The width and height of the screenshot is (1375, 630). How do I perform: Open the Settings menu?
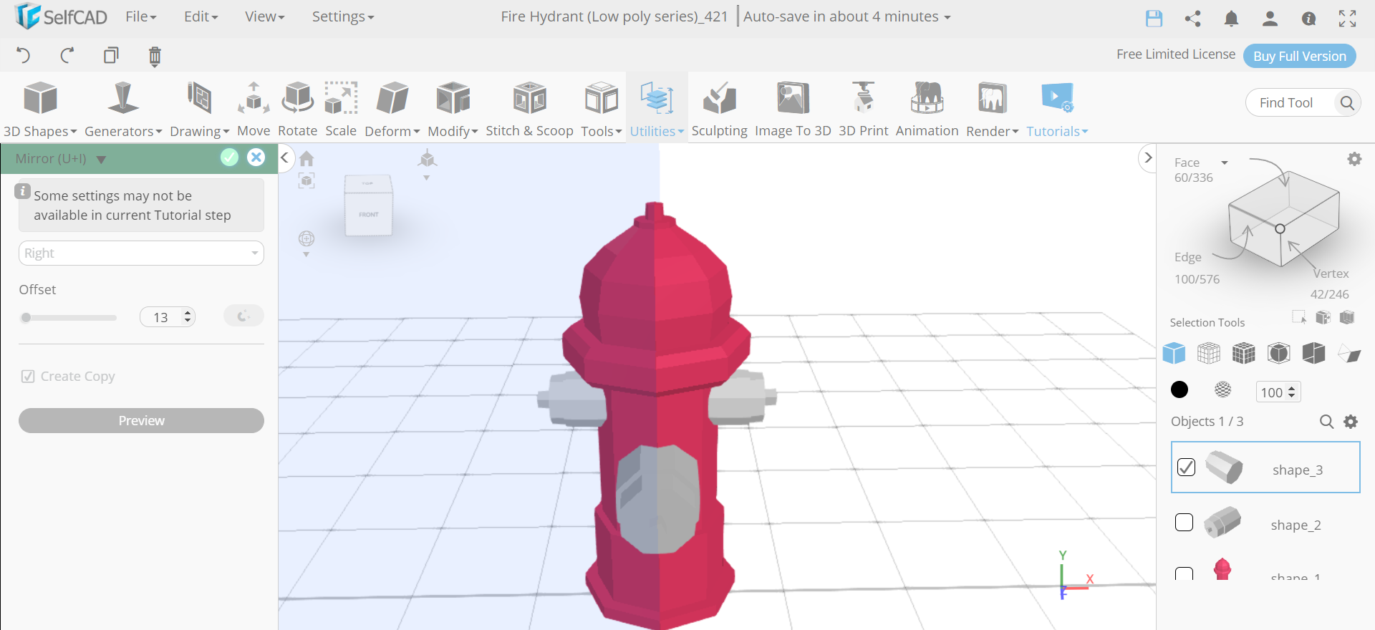[x=342, y=16]
